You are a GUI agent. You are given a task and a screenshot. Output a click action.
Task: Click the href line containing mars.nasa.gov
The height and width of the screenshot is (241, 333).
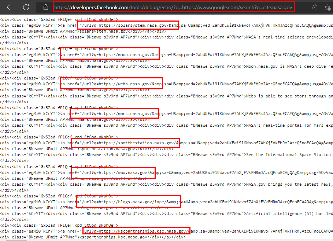(x=166, y=114)
